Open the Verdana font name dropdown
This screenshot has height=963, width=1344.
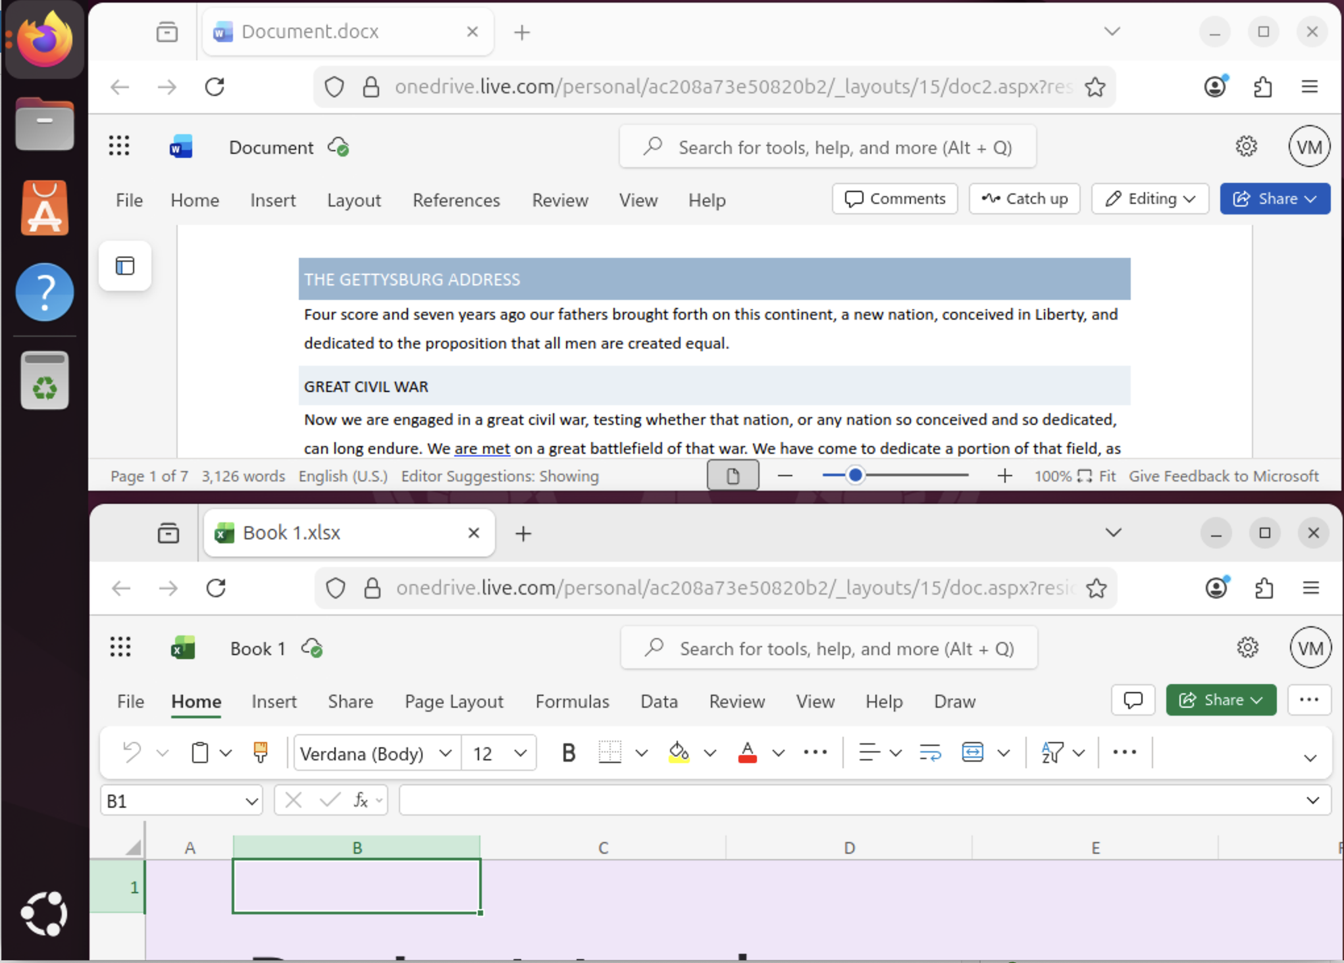pos(446,753)
